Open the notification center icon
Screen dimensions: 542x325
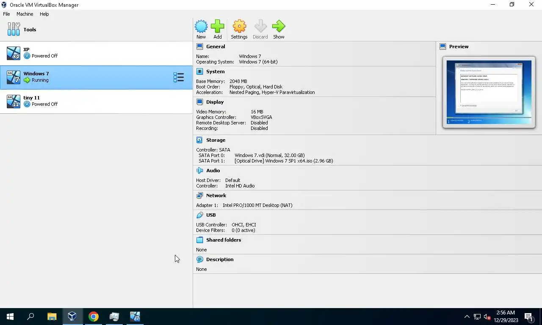point(529,317)
